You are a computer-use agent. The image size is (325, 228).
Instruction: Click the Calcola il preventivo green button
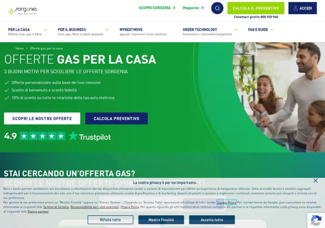point(256,8)
